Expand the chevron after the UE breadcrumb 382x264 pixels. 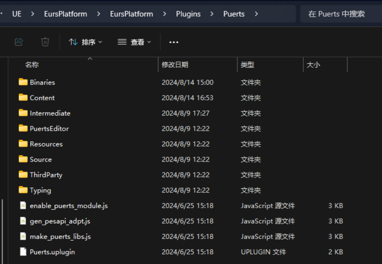click(33, 14)
